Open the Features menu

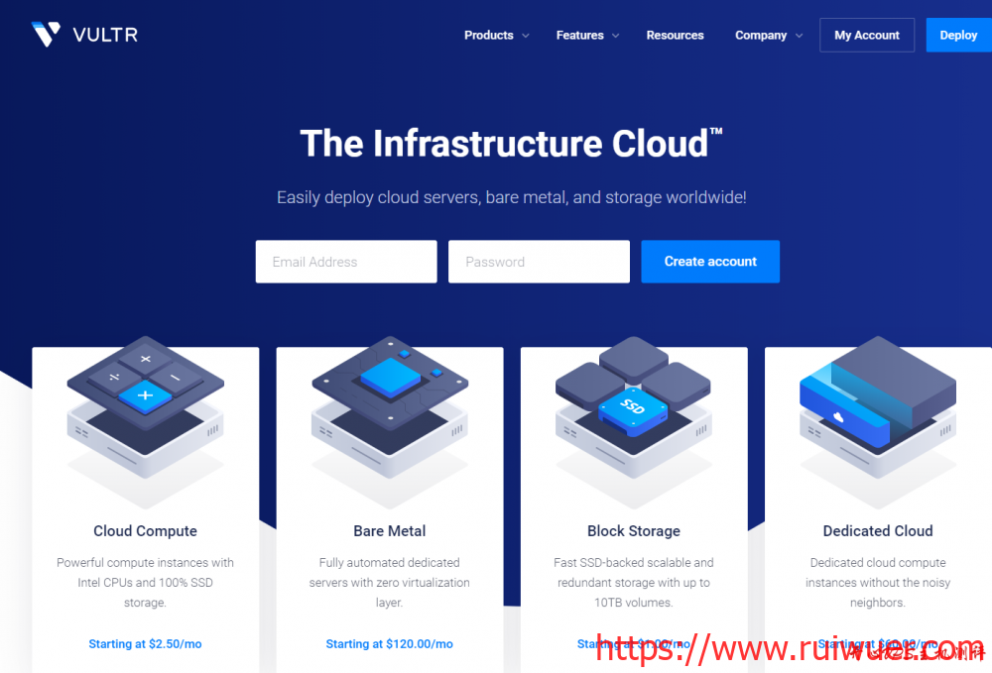click(x=579, y=36)
